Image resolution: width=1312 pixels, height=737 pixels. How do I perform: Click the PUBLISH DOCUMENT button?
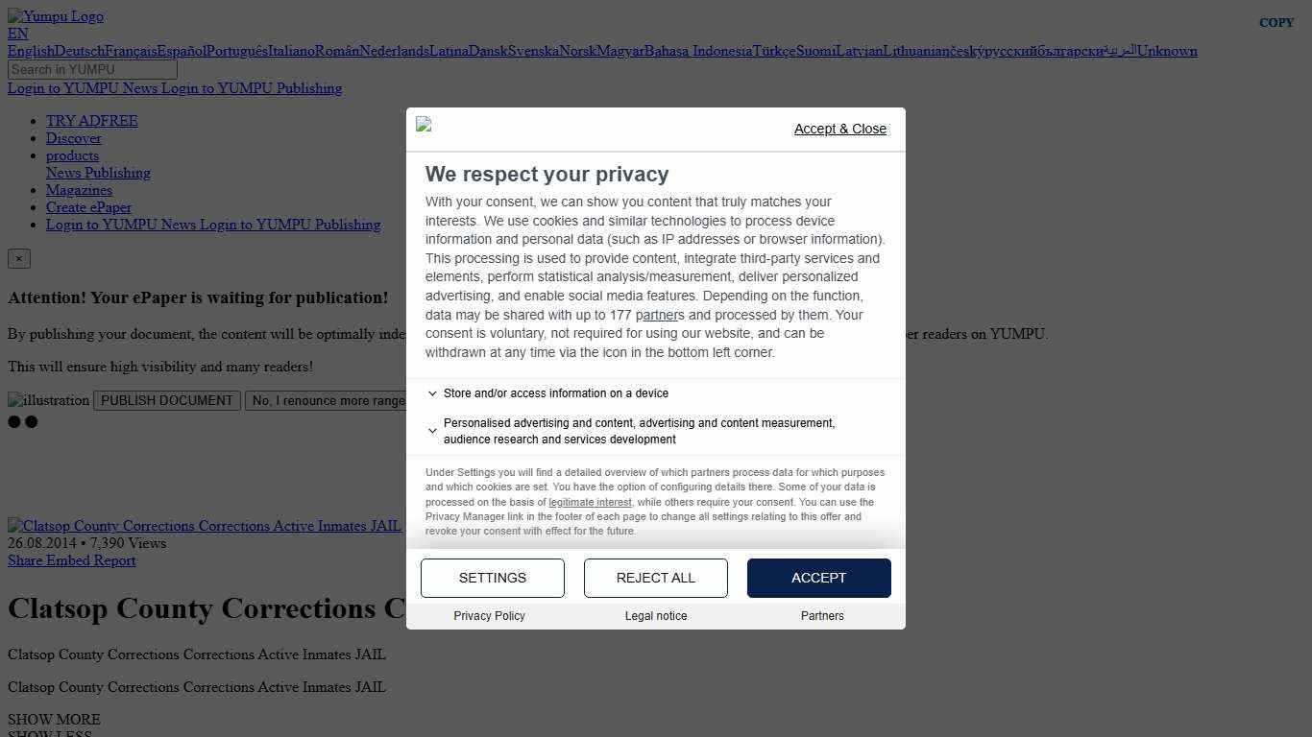point(167,400)
